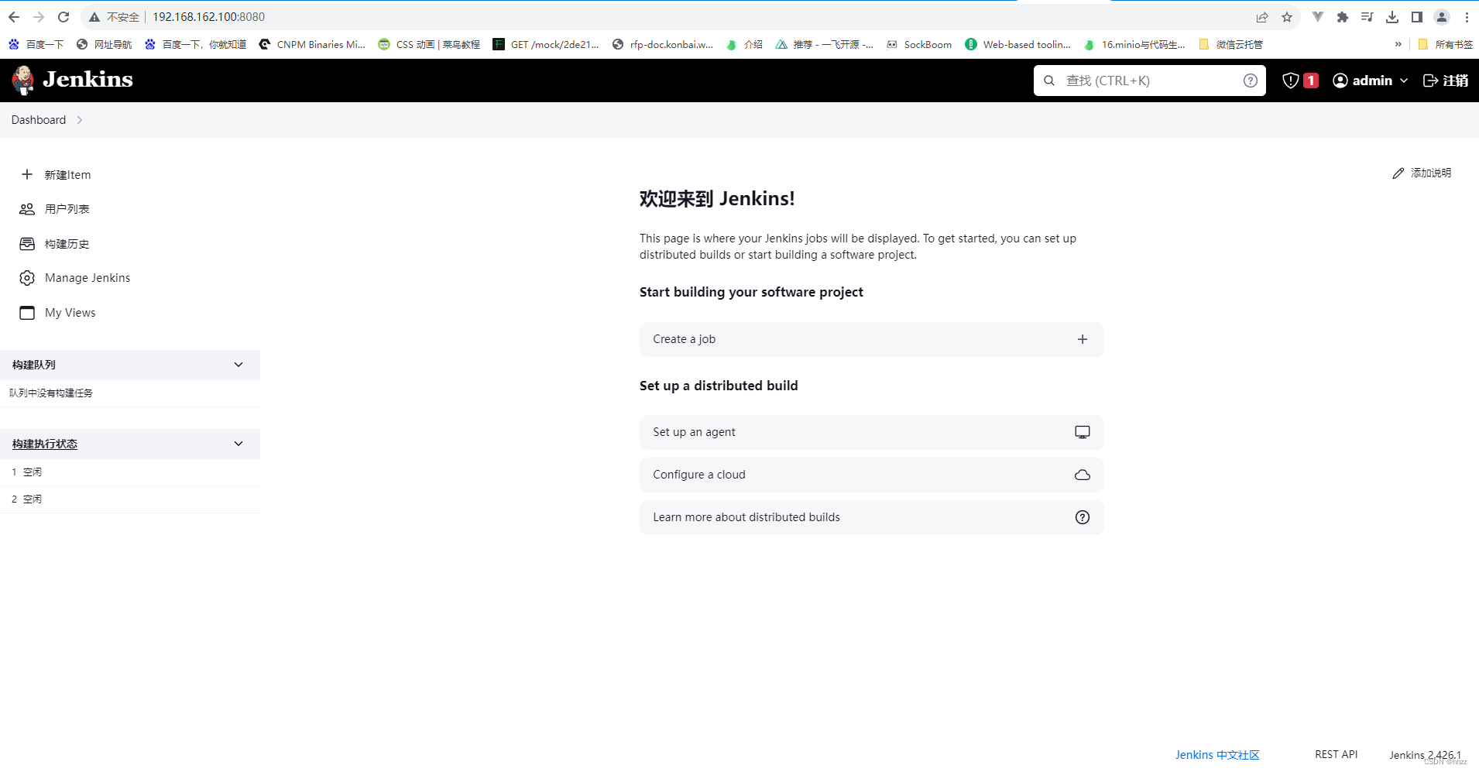The height and width of the screenshot is (772, 1479).
Task: Open 构建历史 history icon
Action: tap(27, 244)
